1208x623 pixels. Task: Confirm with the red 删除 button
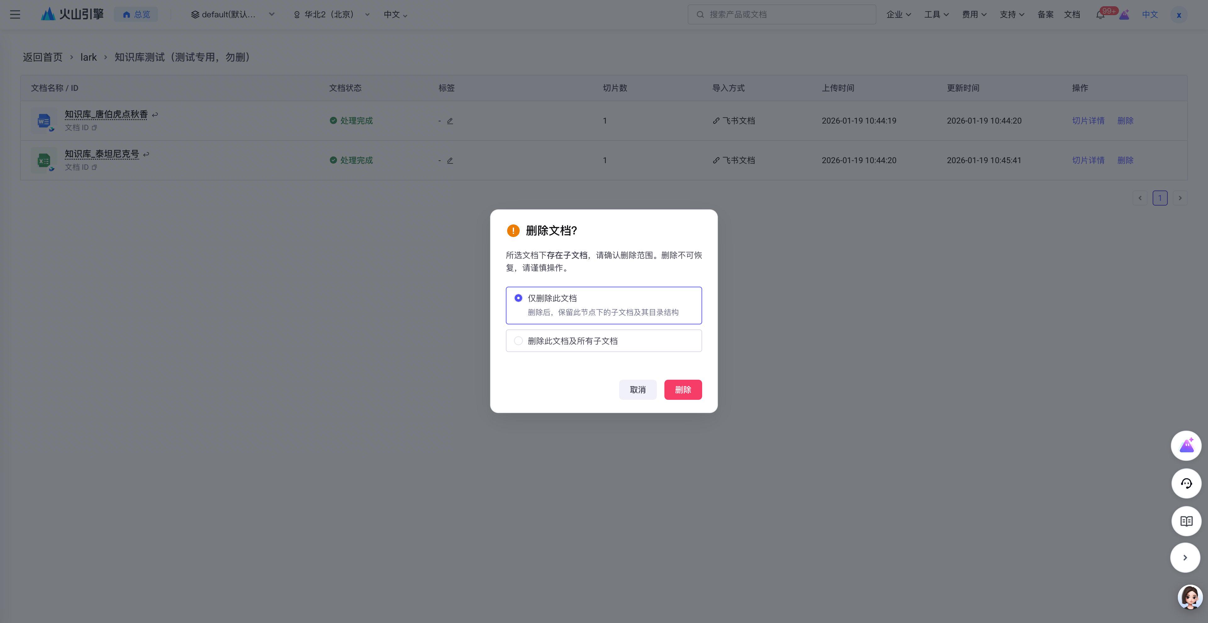coord(683,390)
